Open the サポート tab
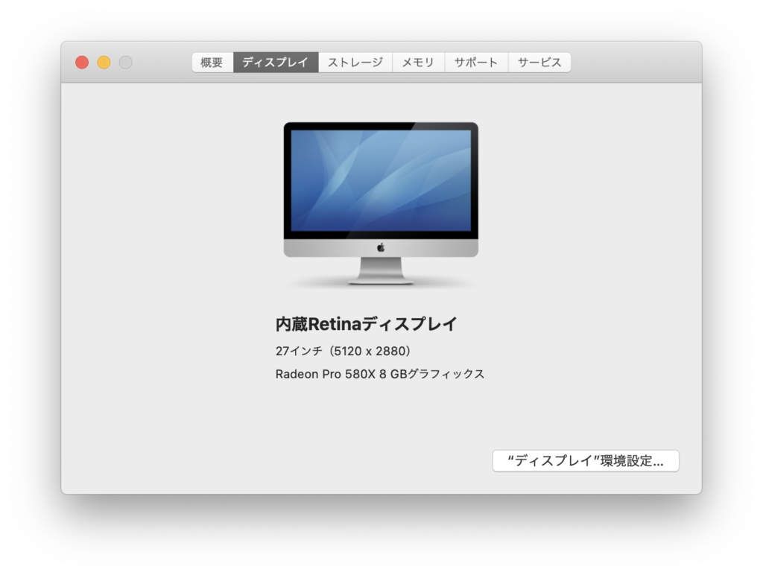This screenshot has width=763, height=575. (x=476, y=63)
